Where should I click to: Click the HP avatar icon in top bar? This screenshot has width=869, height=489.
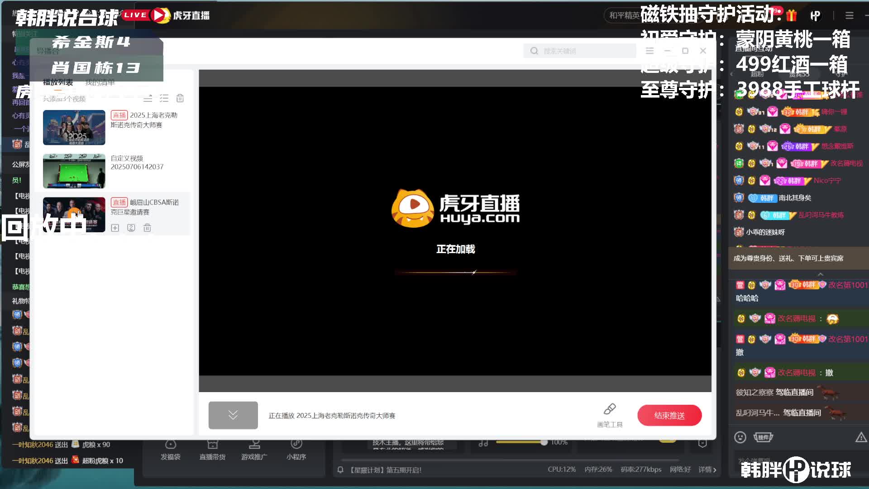(815, 15)
